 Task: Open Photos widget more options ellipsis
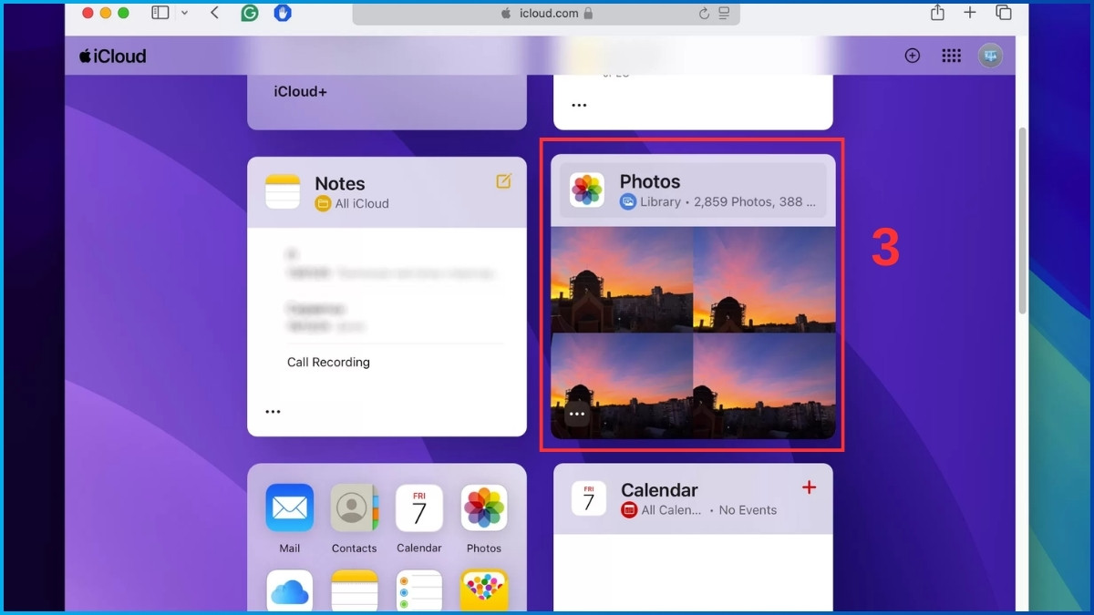(x=576, y=414)
